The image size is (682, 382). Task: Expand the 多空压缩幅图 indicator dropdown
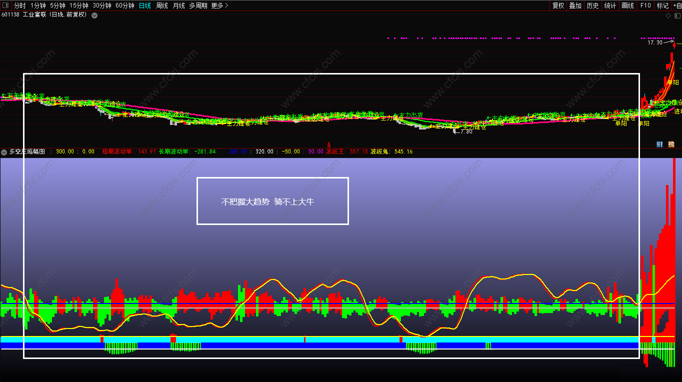tap(4, 151)
